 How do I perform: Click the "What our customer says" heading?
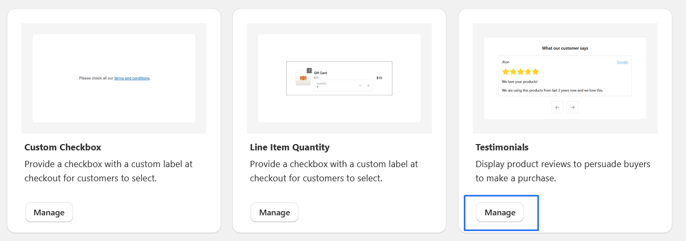click(x=565, y=48)
